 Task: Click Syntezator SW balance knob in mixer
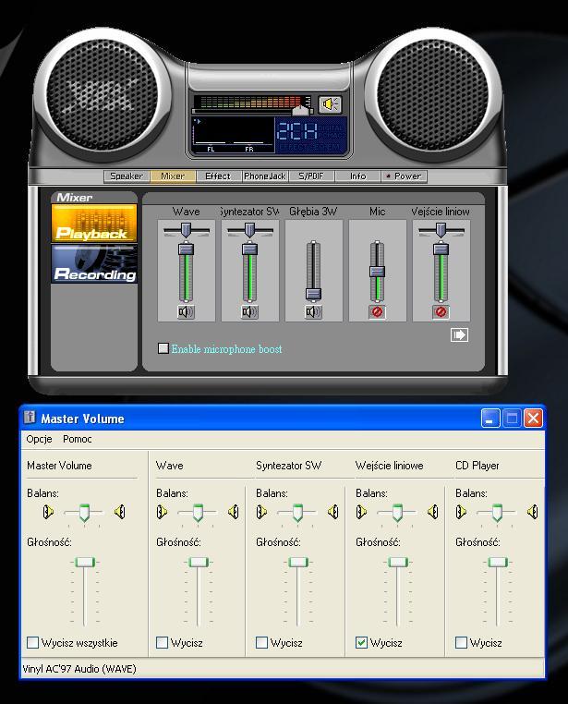click(x=249, y=230)
